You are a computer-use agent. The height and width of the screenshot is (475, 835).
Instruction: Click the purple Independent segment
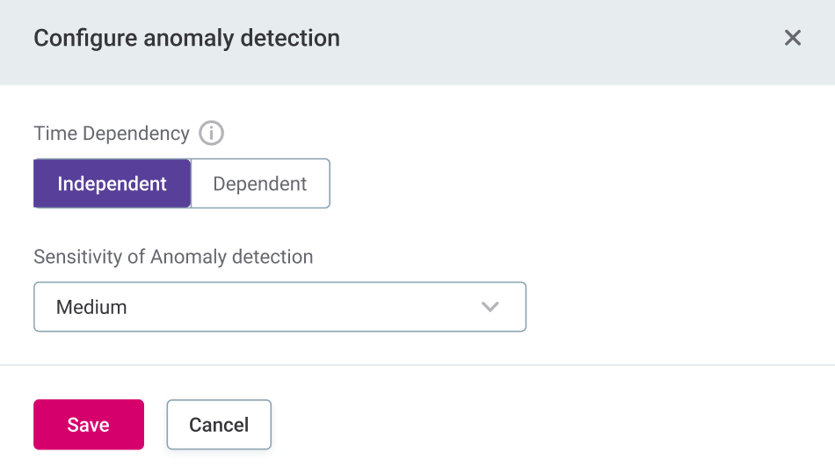(112, 184)
